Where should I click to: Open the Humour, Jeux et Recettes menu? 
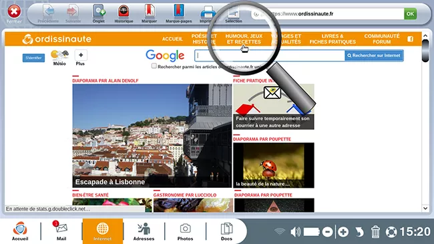244,39
